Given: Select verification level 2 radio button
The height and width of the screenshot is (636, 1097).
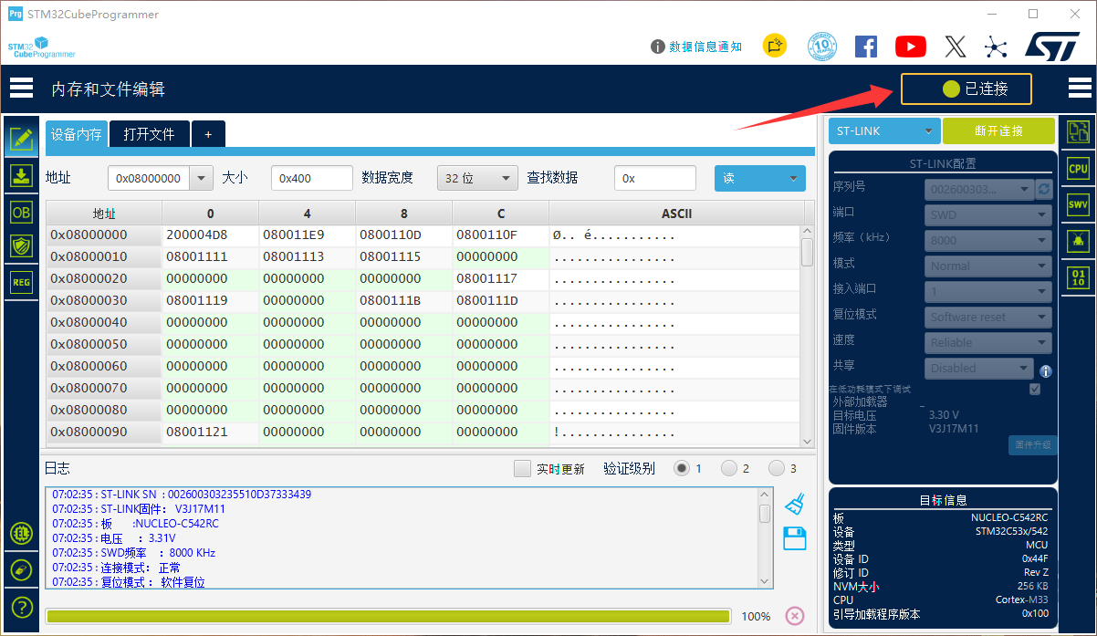Looking at the screenshot, I should tap(729, 468).
